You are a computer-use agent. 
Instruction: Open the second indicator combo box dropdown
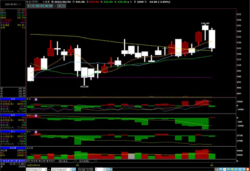point(96,161)
